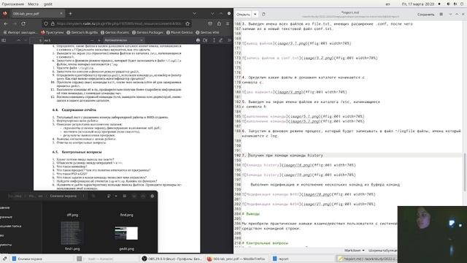This screenshot has width=467, height=263.
Task: Open the PDF zoom level dropdown
Action: 123,40
